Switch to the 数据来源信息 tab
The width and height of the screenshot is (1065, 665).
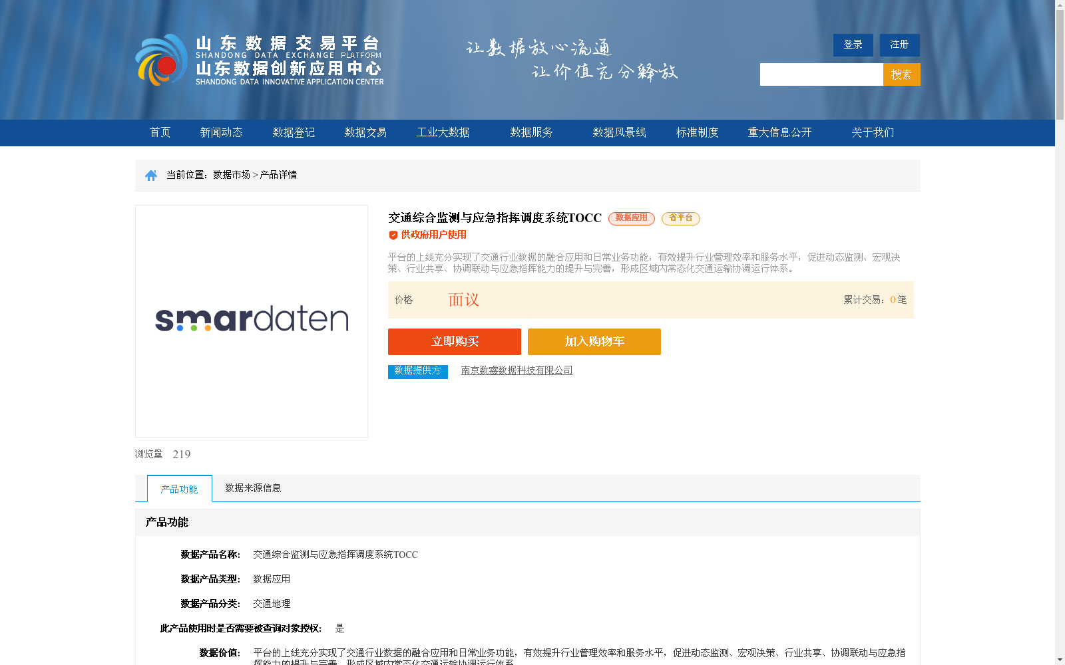click(253, 488)
